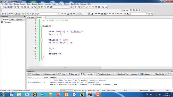Screen dimensions: 173x97
Task: Open the Settings menu
Action: pyautogui.click(x=83, y=4)
